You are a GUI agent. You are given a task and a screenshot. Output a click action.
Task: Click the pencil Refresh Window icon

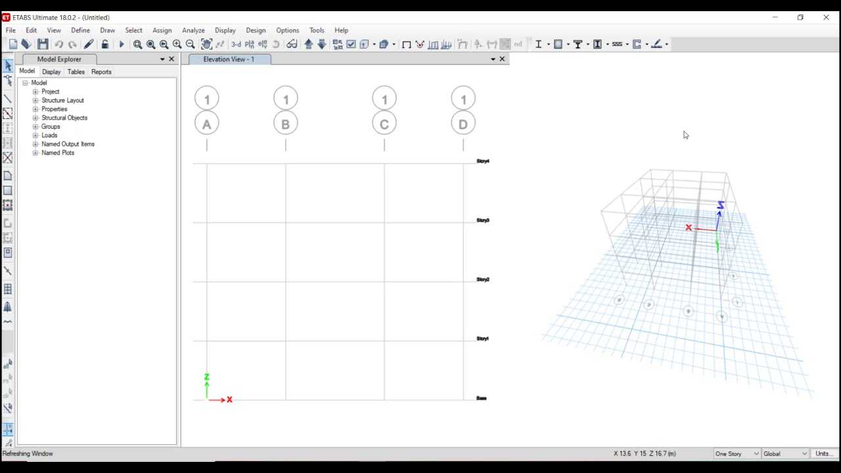(89, 44)
